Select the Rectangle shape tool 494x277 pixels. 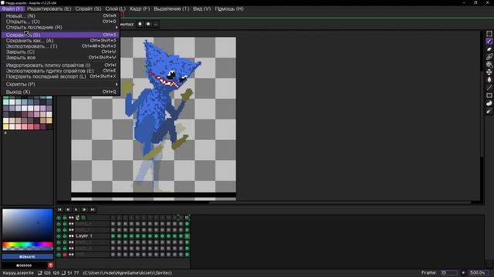(489, 95)
